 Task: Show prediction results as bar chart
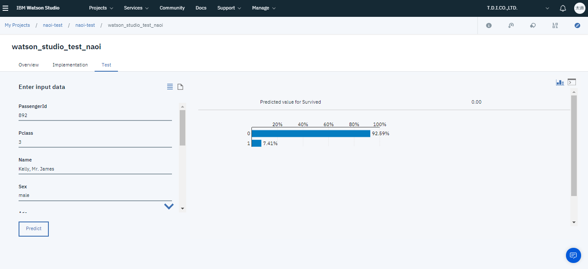(560, 82)
